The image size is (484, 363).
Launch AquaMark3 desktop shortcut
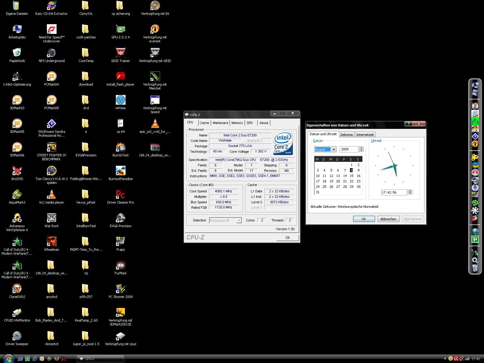17,197
